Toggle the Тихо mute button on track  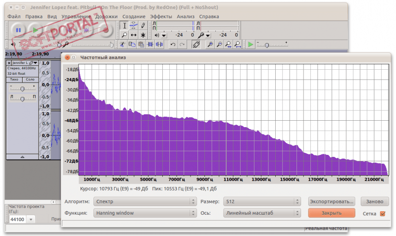click(x=14, y=80)
